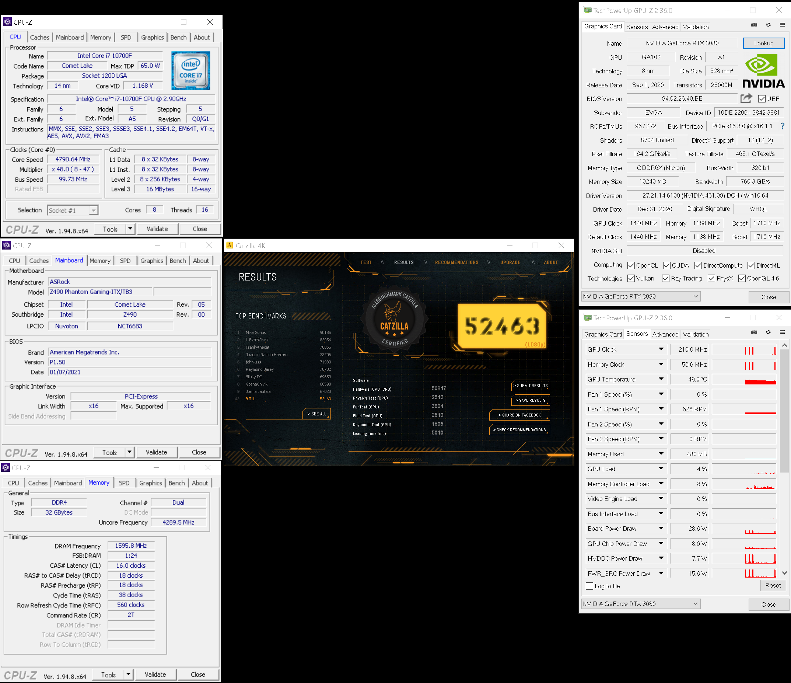Open the Tools dropdown arrow in CPU window
791x683 pixels.
(130, 229)
